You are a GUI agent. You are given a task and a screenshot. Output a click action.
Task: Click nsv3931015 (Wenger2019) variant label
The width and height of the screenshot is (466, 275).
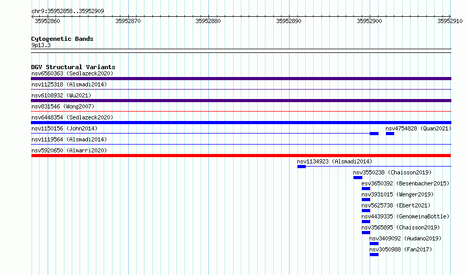tap(397, 194)
